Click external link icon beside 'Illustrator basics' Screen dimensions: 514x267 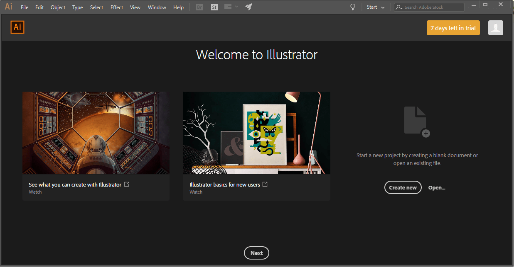point(265,184)
